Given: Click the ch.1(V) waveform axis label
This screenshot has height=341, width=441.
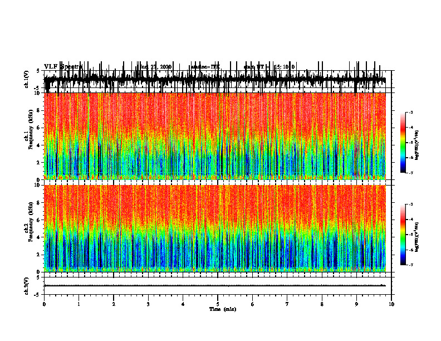Looking at the screenshot, I should point(27,79).
